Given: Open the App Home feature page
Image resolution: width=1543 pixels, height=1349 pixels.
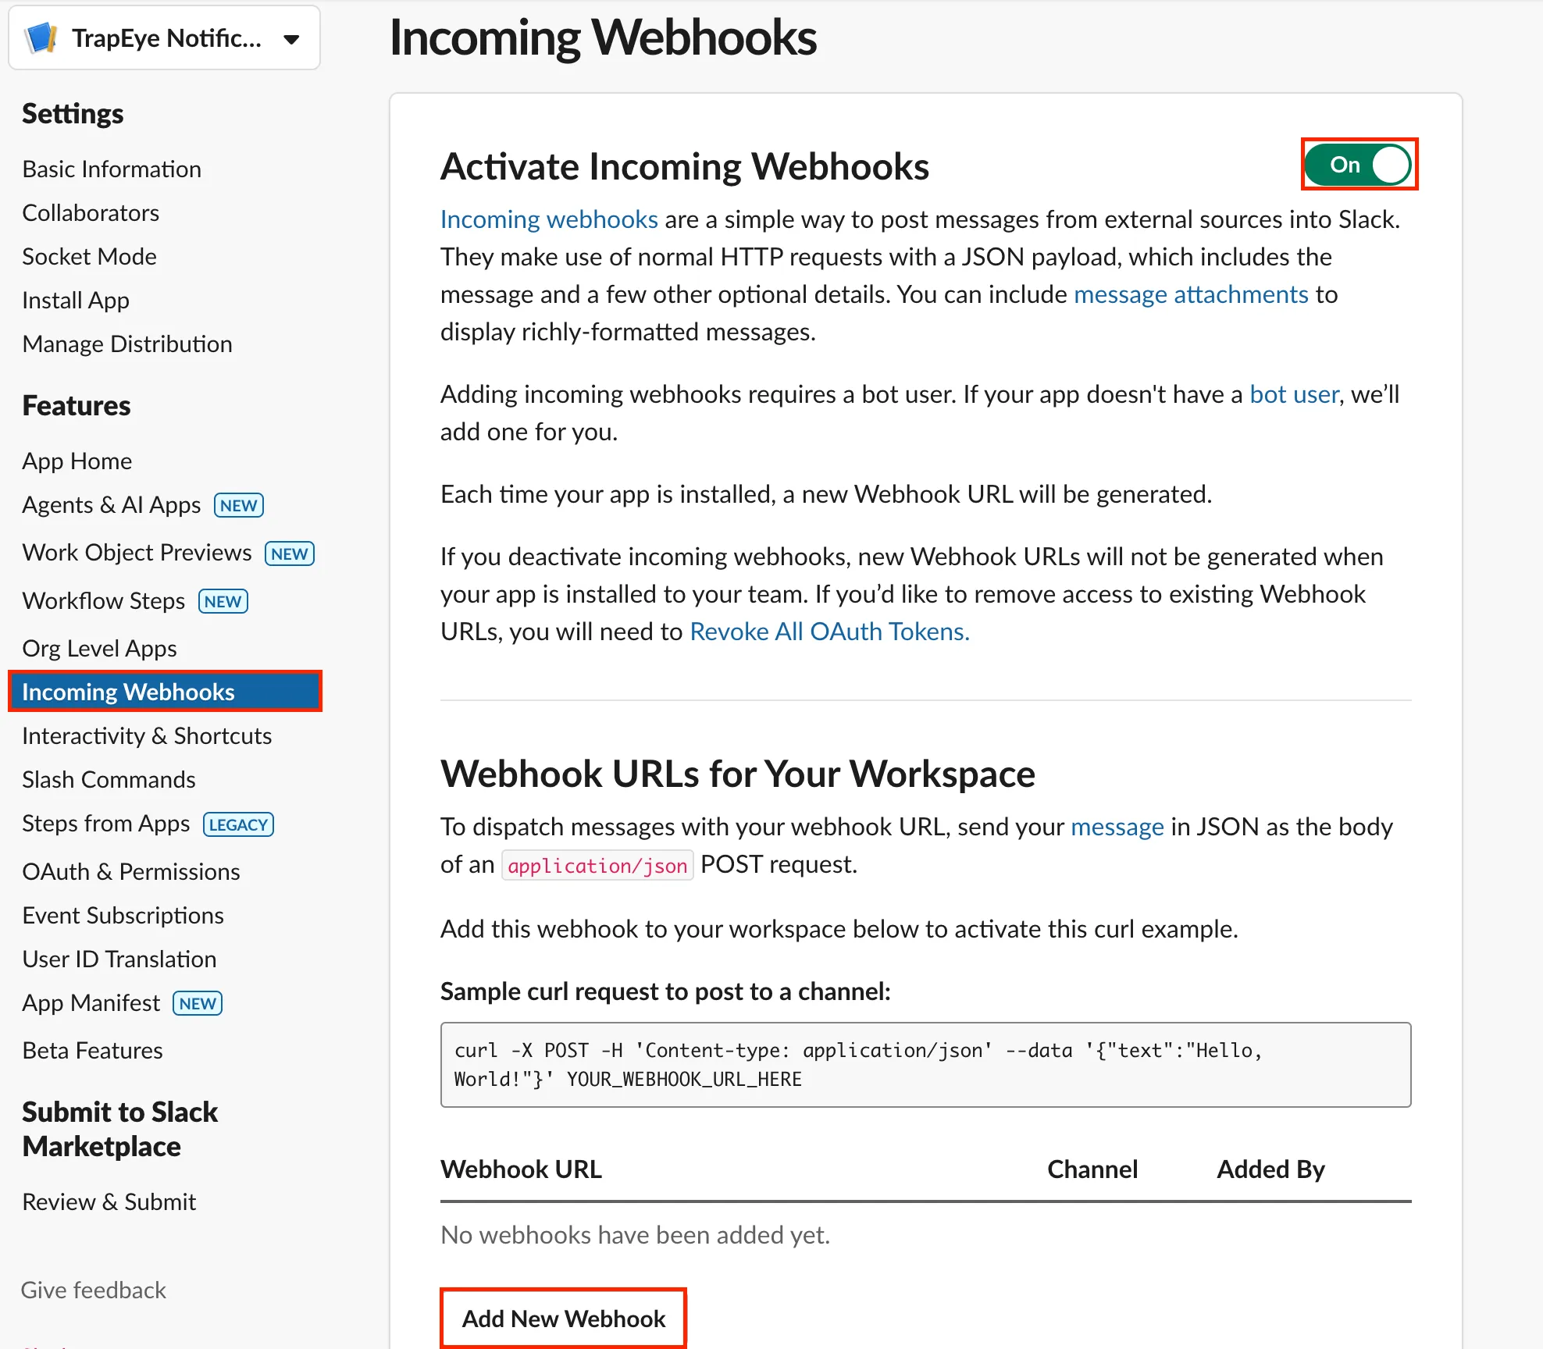Looking at the screenshot, I should coord(77,461).
